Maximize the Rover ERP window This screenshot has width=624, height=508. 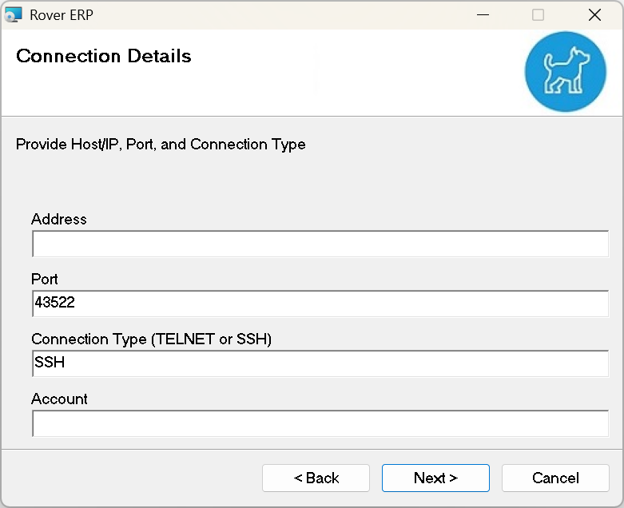tap(538, 14)
